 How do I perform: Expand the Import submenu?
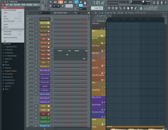13,25
